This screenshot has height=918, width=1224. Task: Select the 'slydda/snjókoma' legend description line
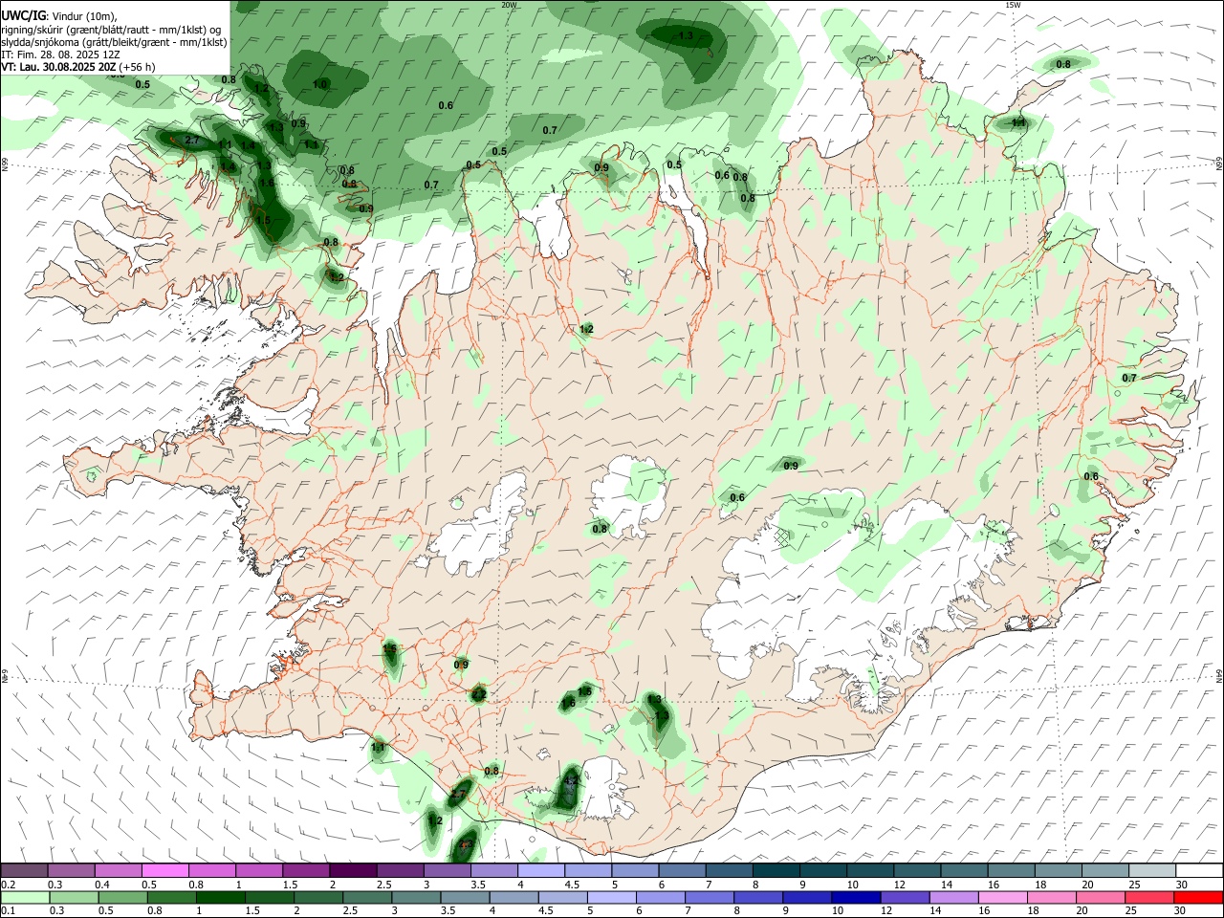(114, 42)
